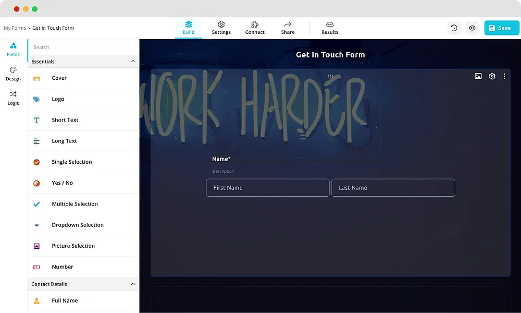Select the Fields sidebar panel

click(x=14, y=50)
